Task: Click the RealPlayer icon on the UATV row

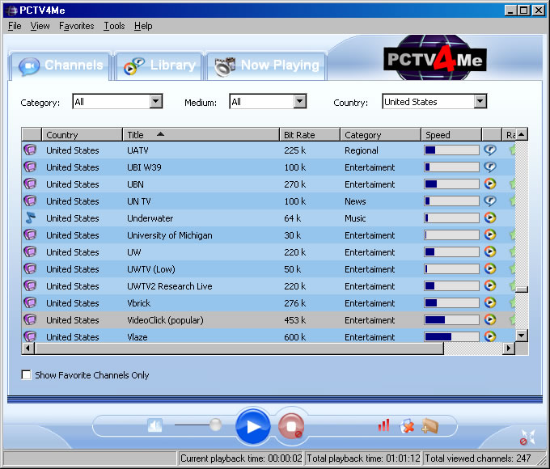Action: pyautogui.click(x=489, y=150)
